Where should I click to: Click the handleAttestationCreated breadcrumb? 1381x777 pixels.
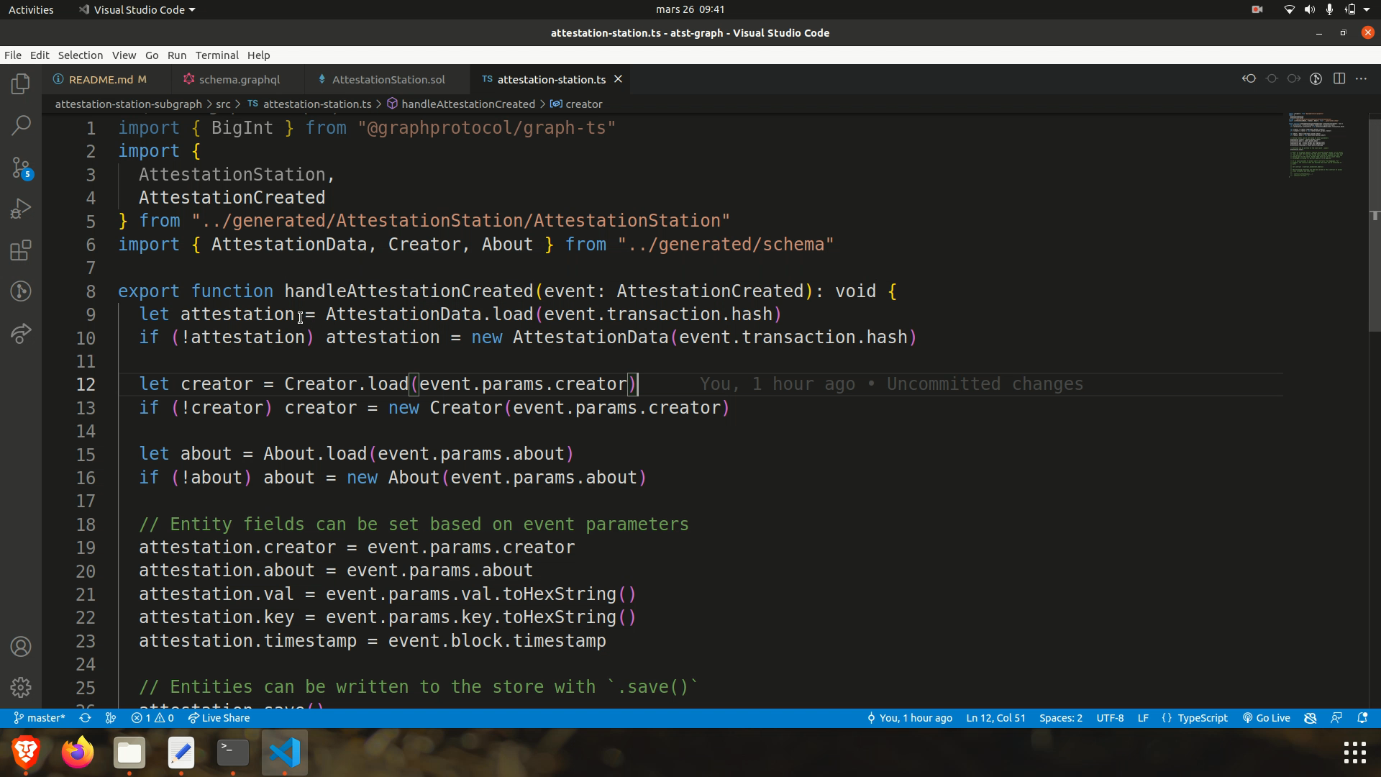[461, 104]
